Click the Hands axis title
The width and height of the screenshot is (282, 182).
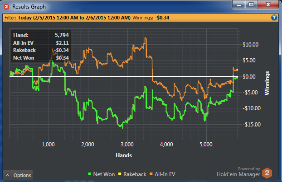coord(124,155)
